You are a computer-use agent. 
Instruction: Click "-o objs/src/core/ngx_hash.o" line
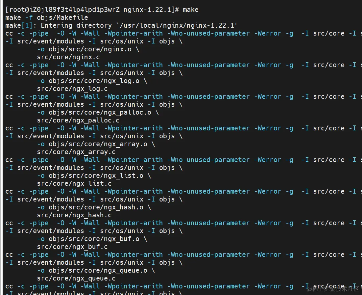[94, 208]
